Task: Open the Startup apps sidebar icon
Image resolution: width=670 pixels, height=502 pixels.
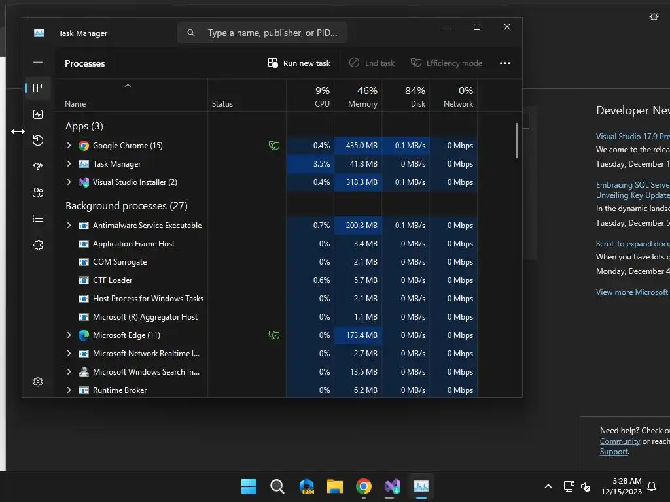Action: pyautogui.click(x=38, y=167)
